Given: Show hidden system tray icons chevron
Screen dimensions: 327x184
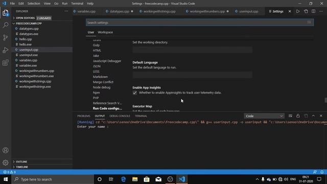Looking at the screenshot, I should pyautogui.click(x=257, y=179).
